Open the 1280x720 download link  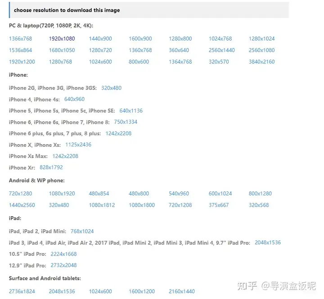[100, 50]
